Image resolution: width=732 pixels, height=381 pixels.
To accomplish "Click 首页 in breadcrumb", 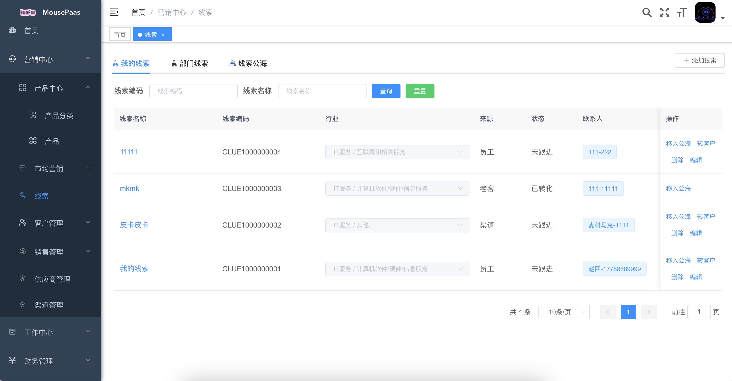I will (x=138, y=12).
